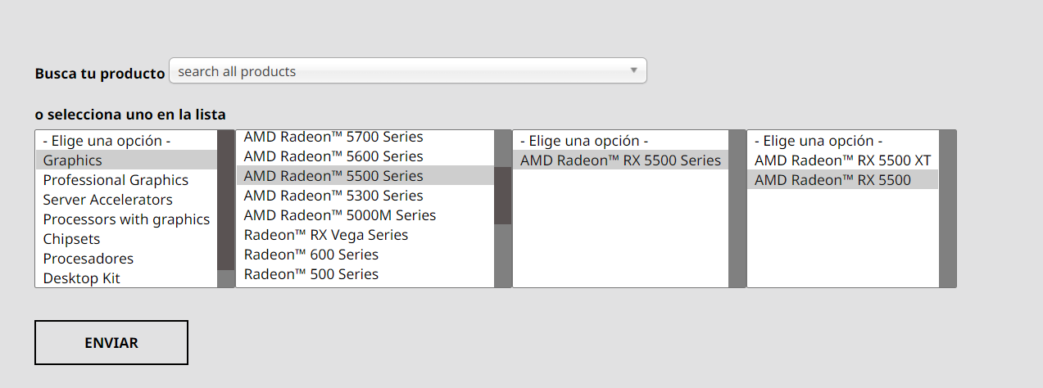Click the series list scrollbar thumb
The width and height of the screenshot is (1043, 388).
click(502, 195)
